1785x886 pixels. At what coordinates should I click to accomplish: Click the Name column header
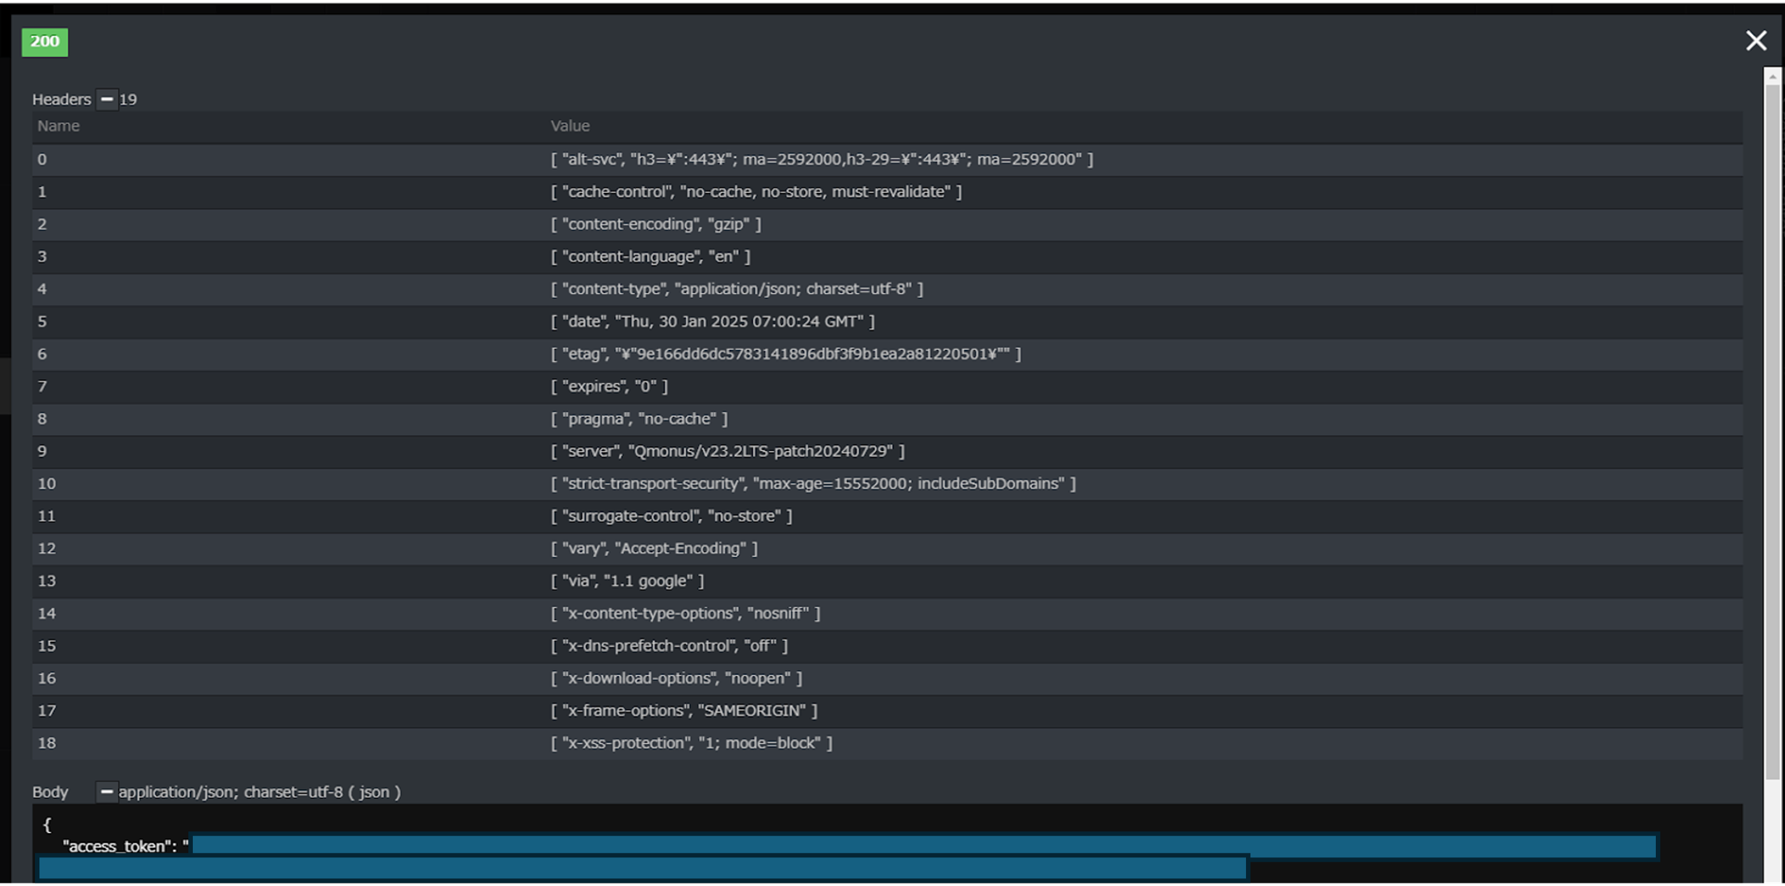tap(58, 126)
